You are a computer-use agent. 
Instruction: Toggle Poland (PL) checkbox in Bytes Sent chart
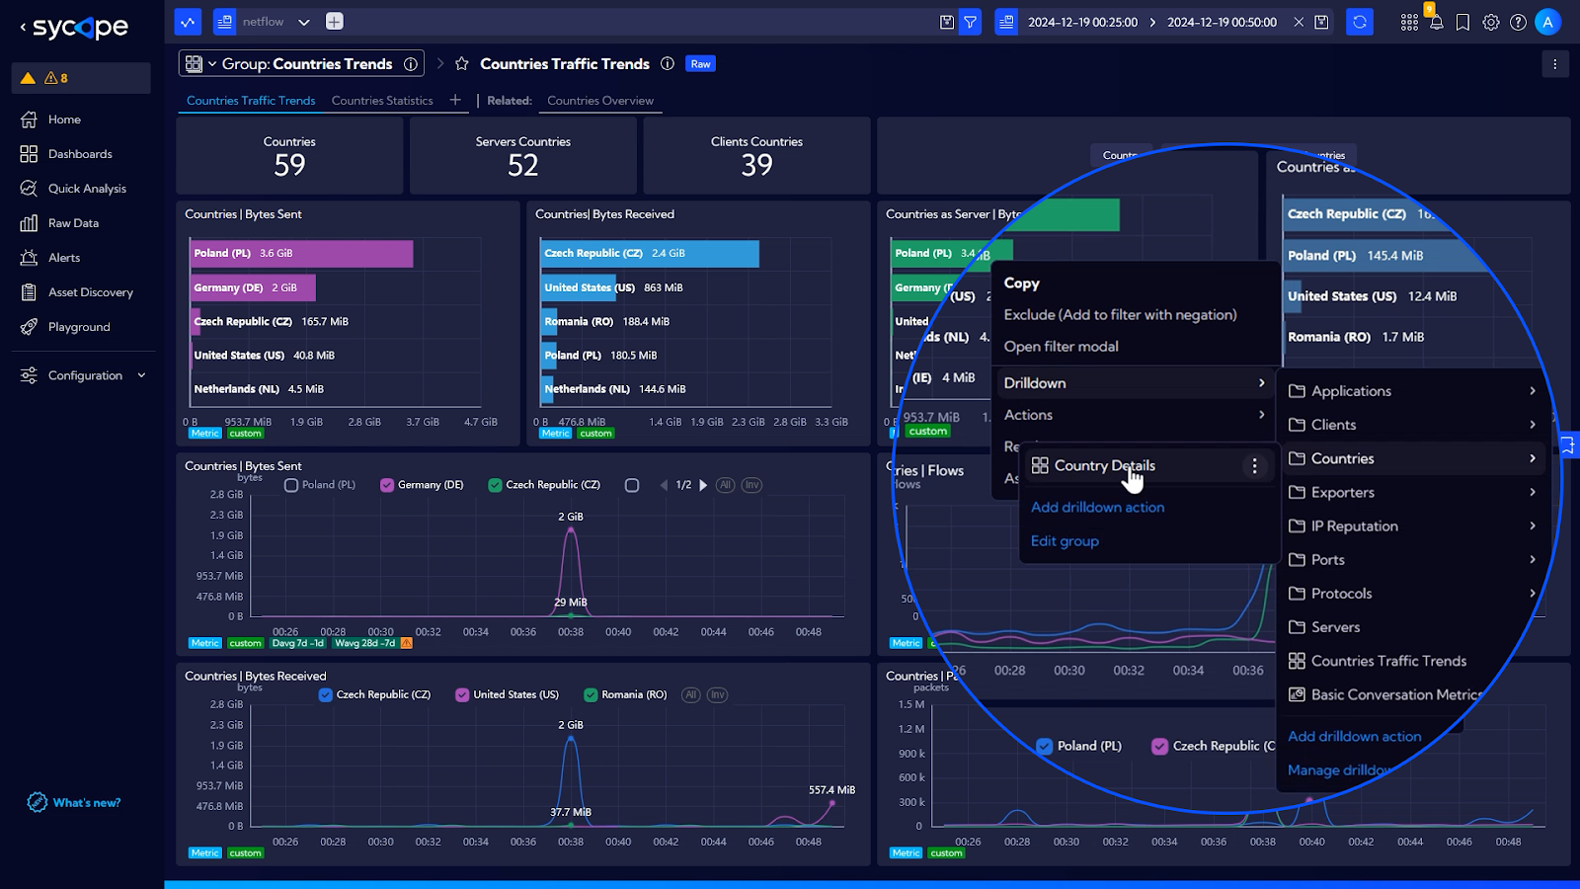291,485
